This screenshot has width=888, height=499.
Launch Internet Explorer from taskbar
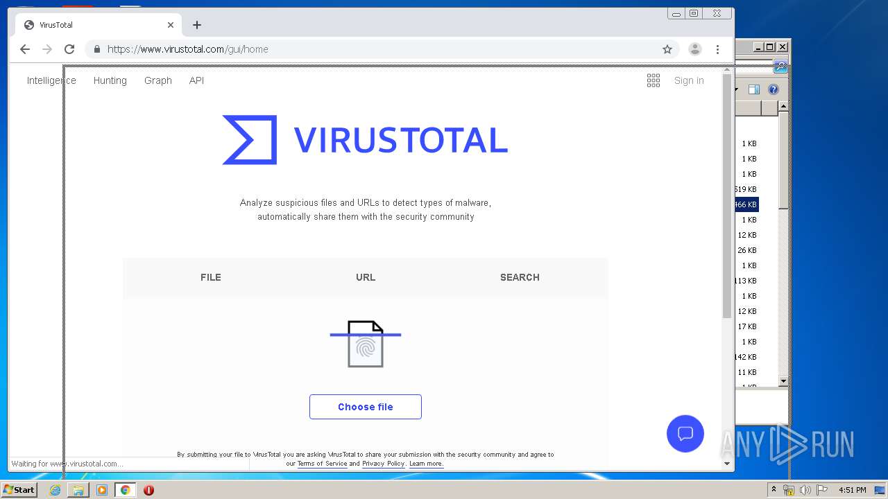click(x=55, y=490)
